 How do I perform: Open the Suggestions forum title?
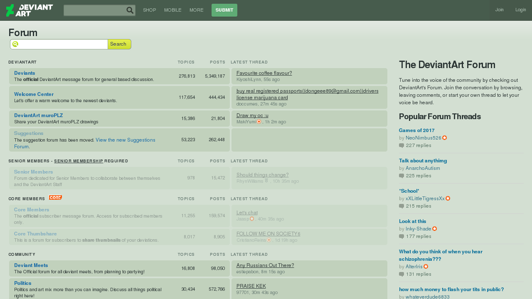[29, 133]
